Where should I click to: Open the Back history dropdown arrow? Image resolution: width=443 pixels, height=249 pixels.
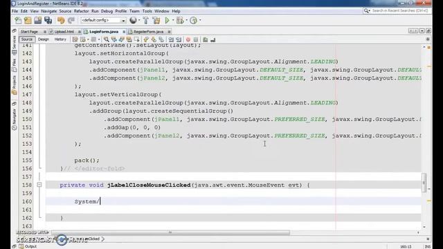click(x=88, y=39)
